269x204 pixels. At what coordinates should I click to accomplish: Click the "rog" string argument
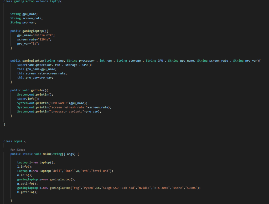[x=76, y=188]
